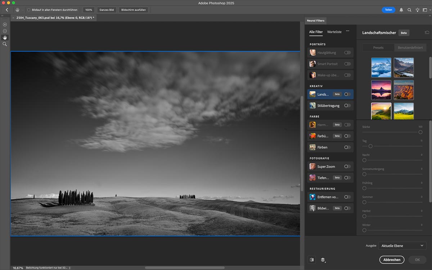
Task: Click the Stärke slider handle
Action: [420, 132]
